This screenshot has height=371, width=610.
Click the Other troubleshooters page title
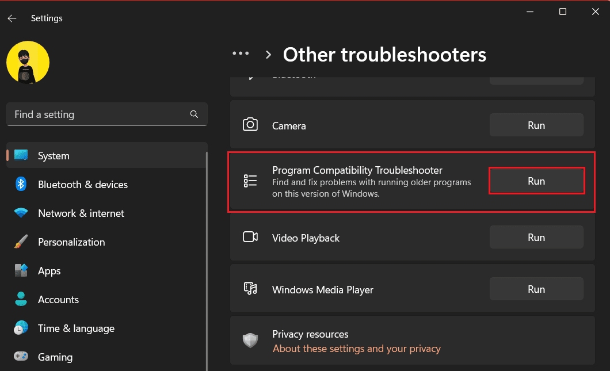coord(384,55)
